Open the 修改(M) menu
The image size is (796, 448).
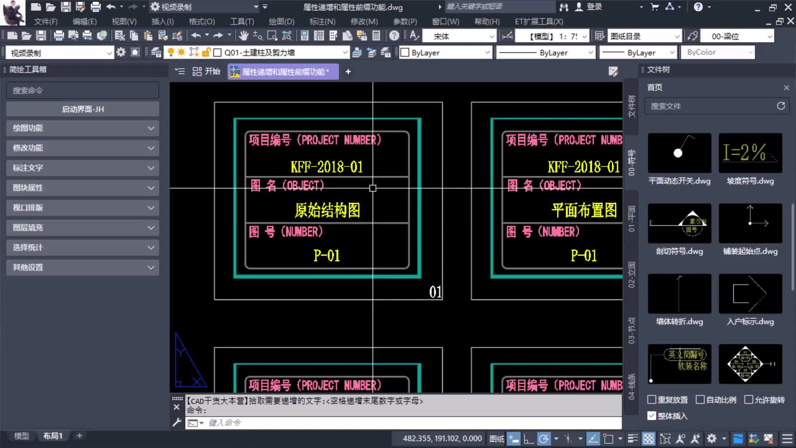[364, 21]
